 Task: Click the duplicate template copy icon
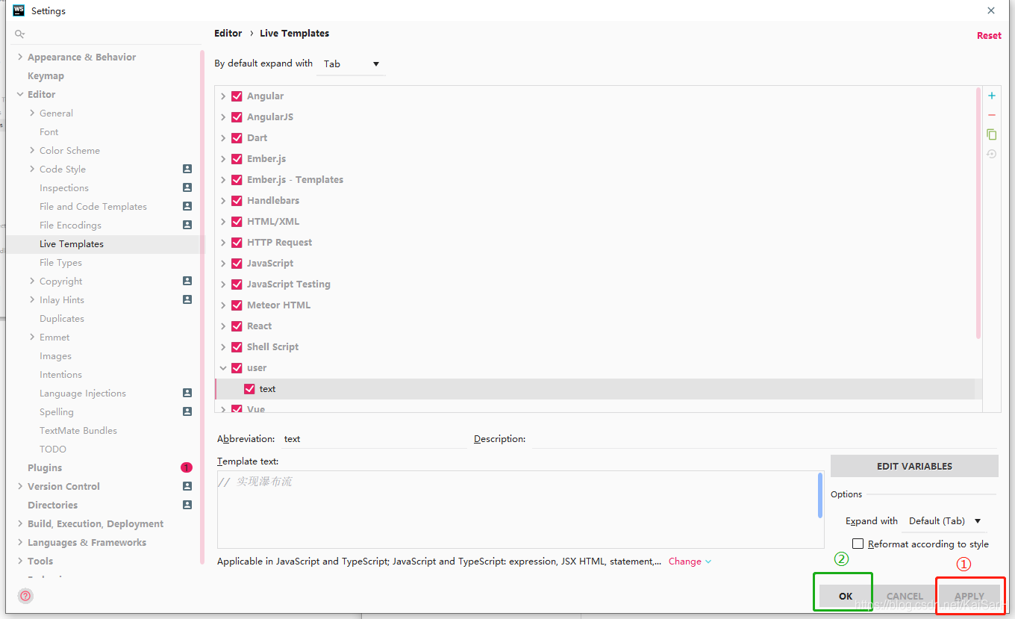click(x=992, y=134)
